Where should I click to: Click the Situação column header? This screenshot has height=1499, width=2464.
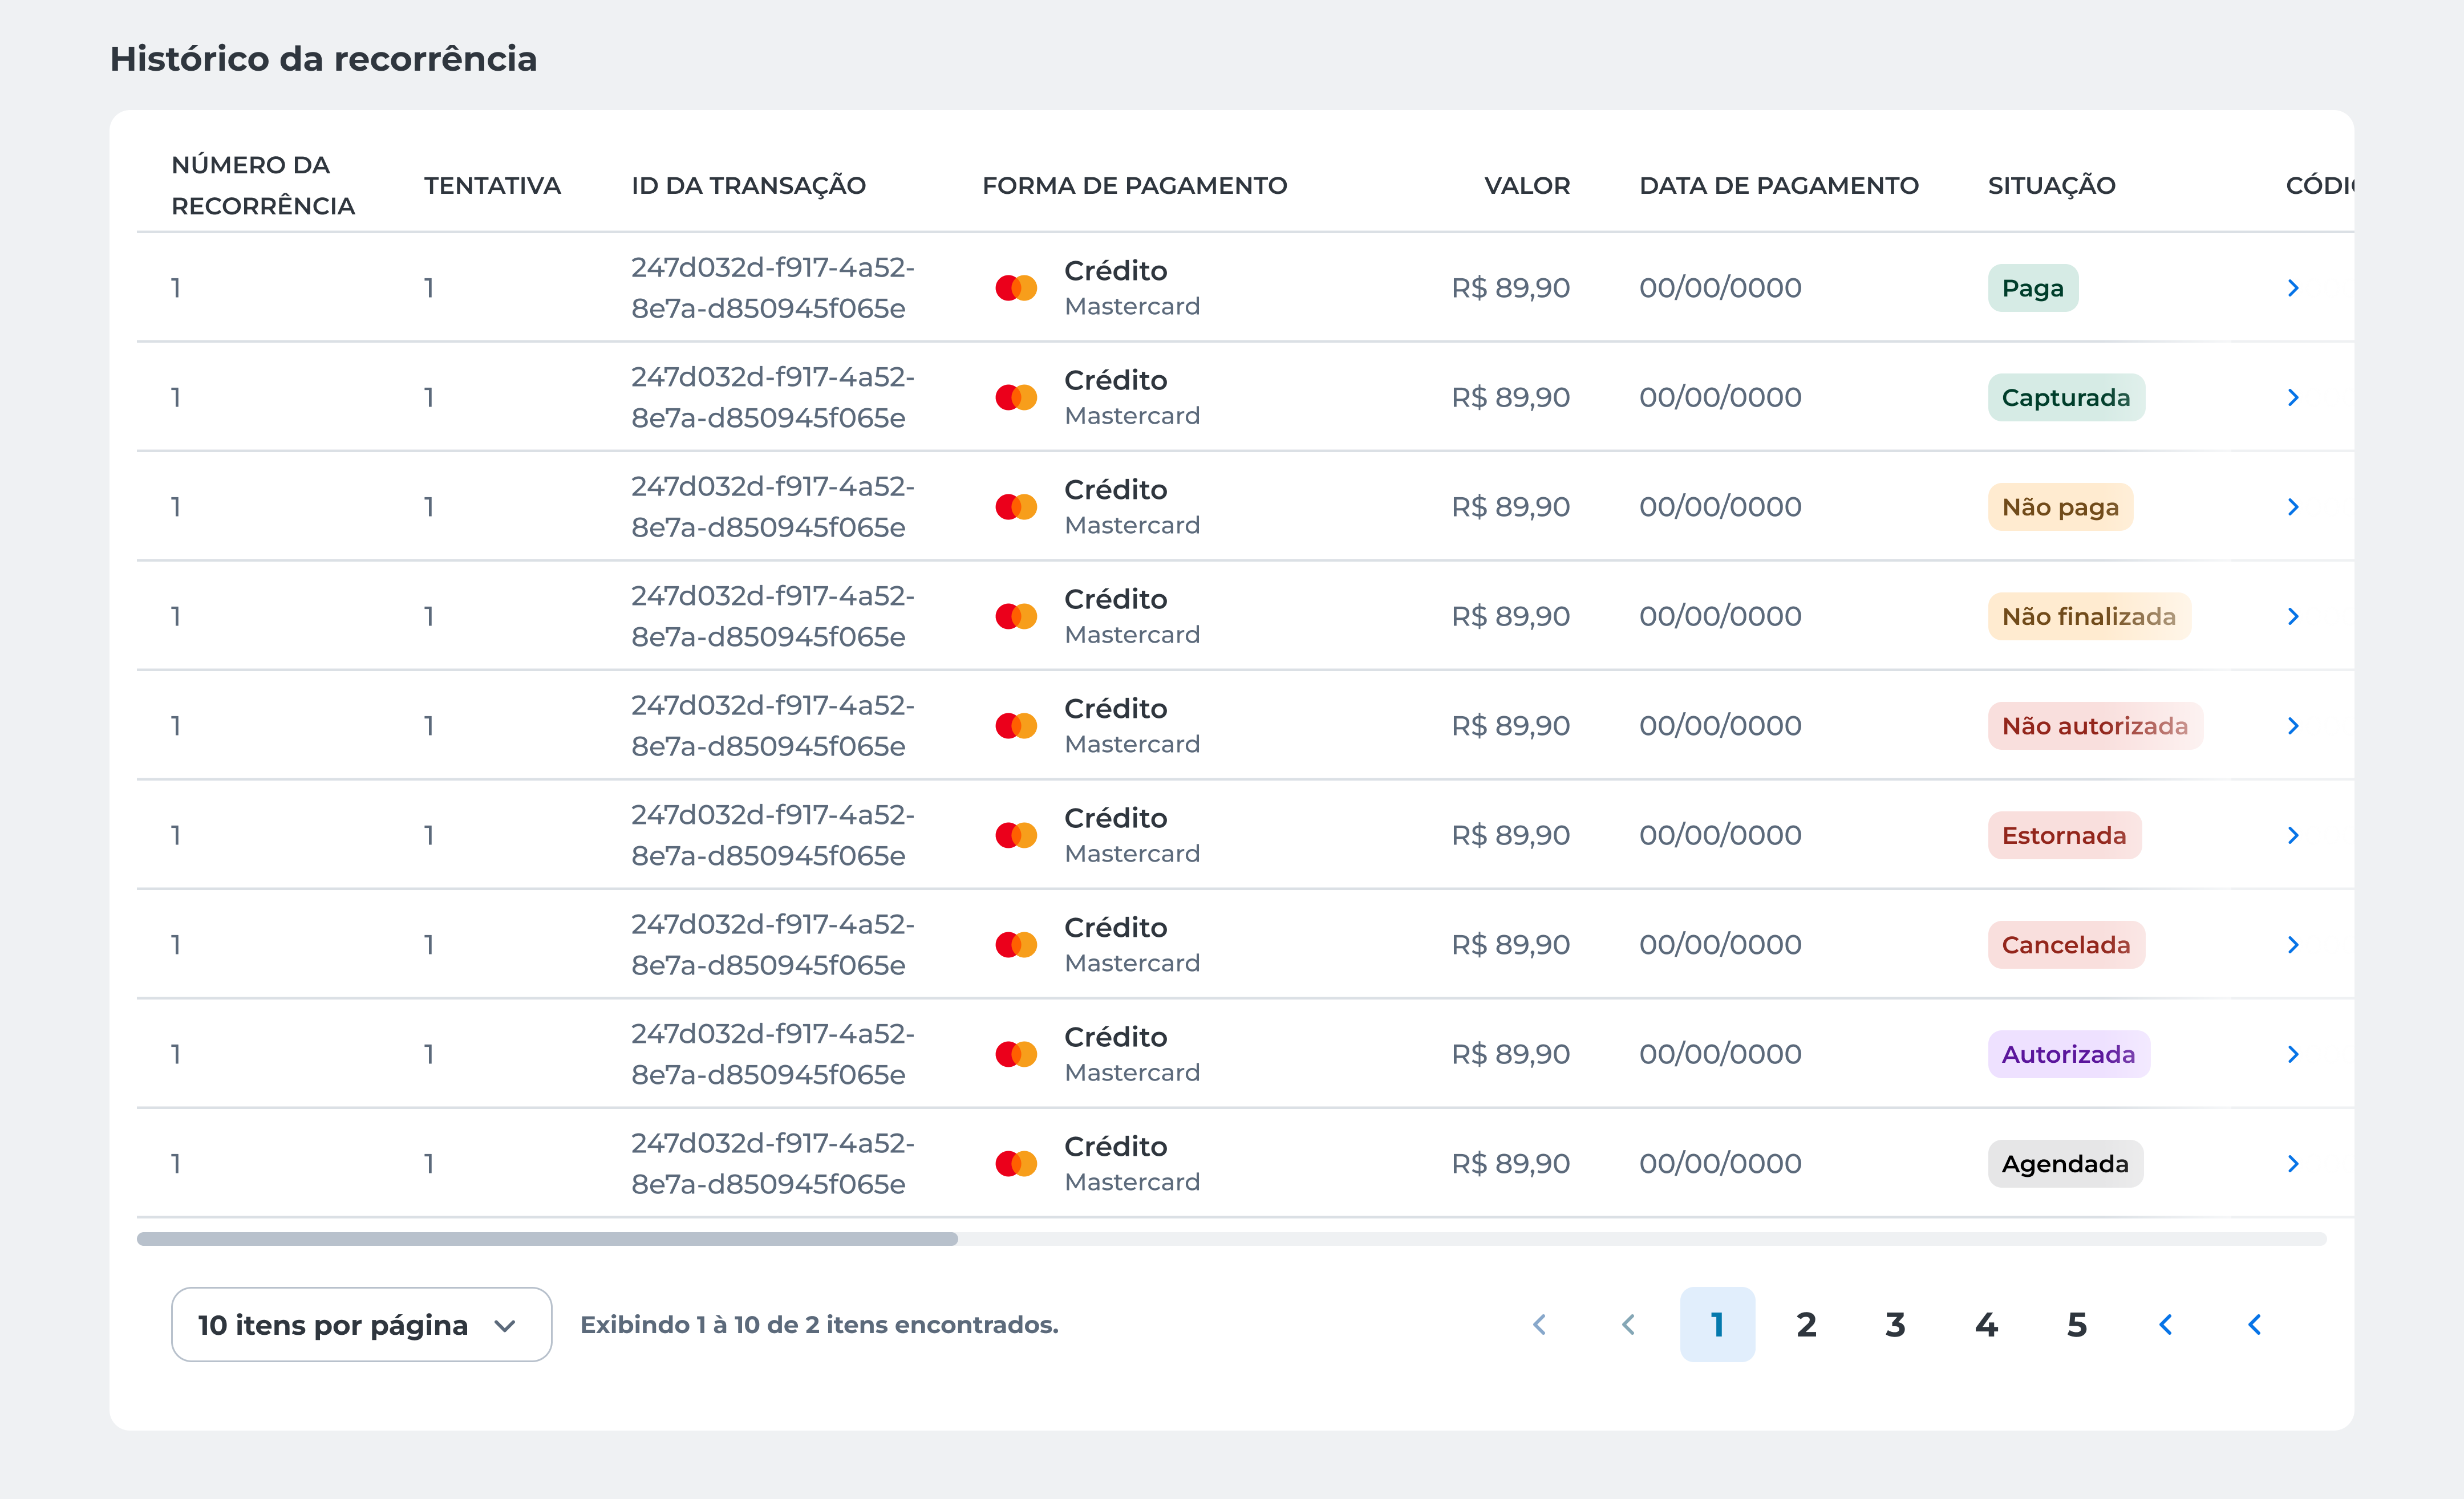pyautogui.click(x=2051, y=186)
